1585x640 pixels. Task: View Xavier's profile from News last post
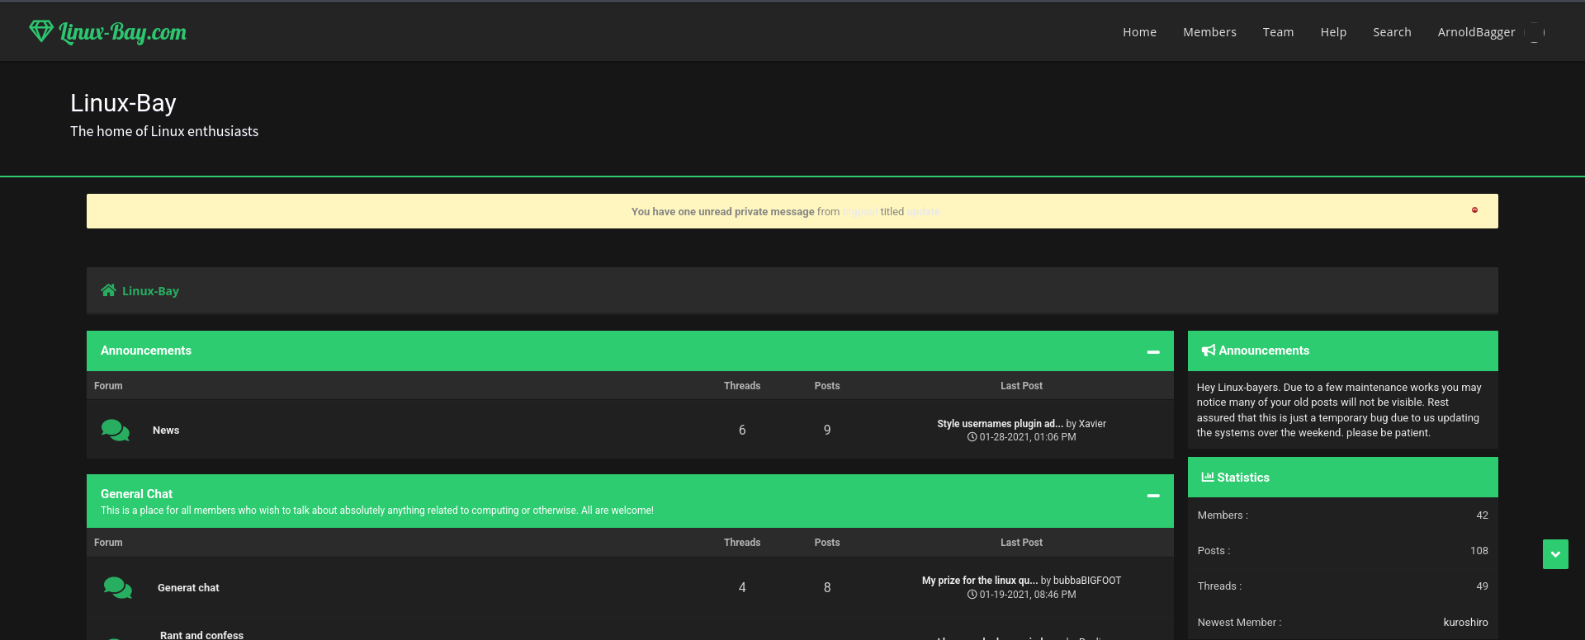[x=1092, y=424]
